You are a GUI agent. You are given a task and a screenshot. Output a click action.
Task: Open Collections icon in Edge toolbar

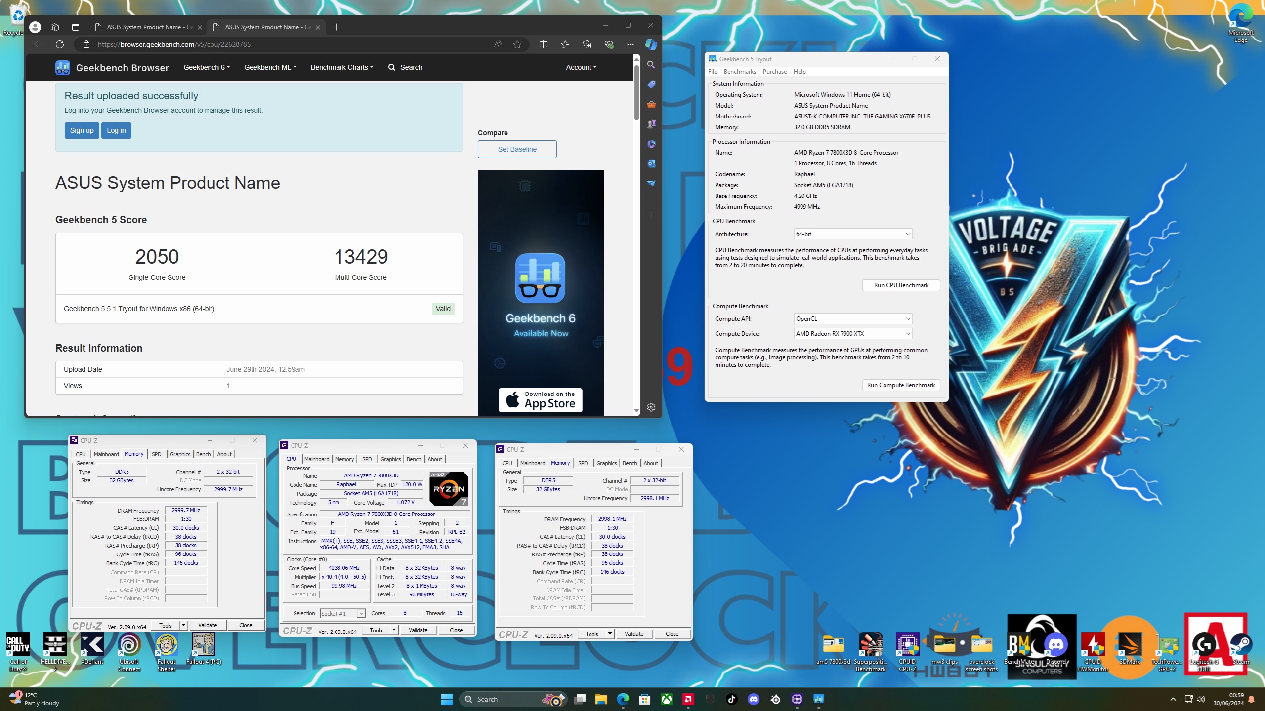(587, 44)
